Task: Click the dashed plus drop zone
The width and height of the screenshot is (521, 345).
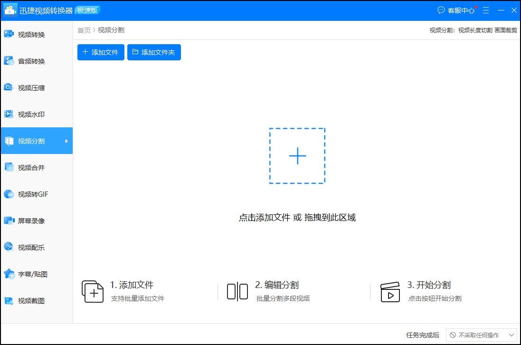Action: 297,155
